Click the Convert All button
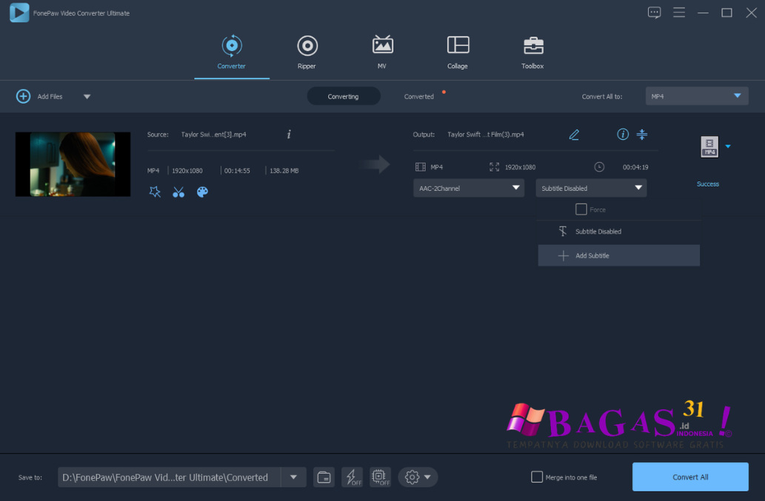Screen dimensions: 765x501 point(690,477)
